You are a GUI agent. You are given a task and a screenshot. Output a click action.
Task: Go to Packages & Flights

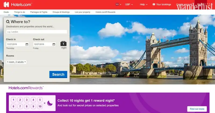[x=38, y=12]
